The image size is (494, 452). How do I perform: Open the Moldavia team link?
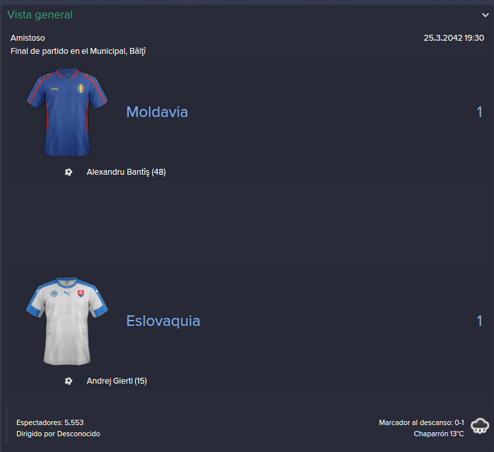157,112
